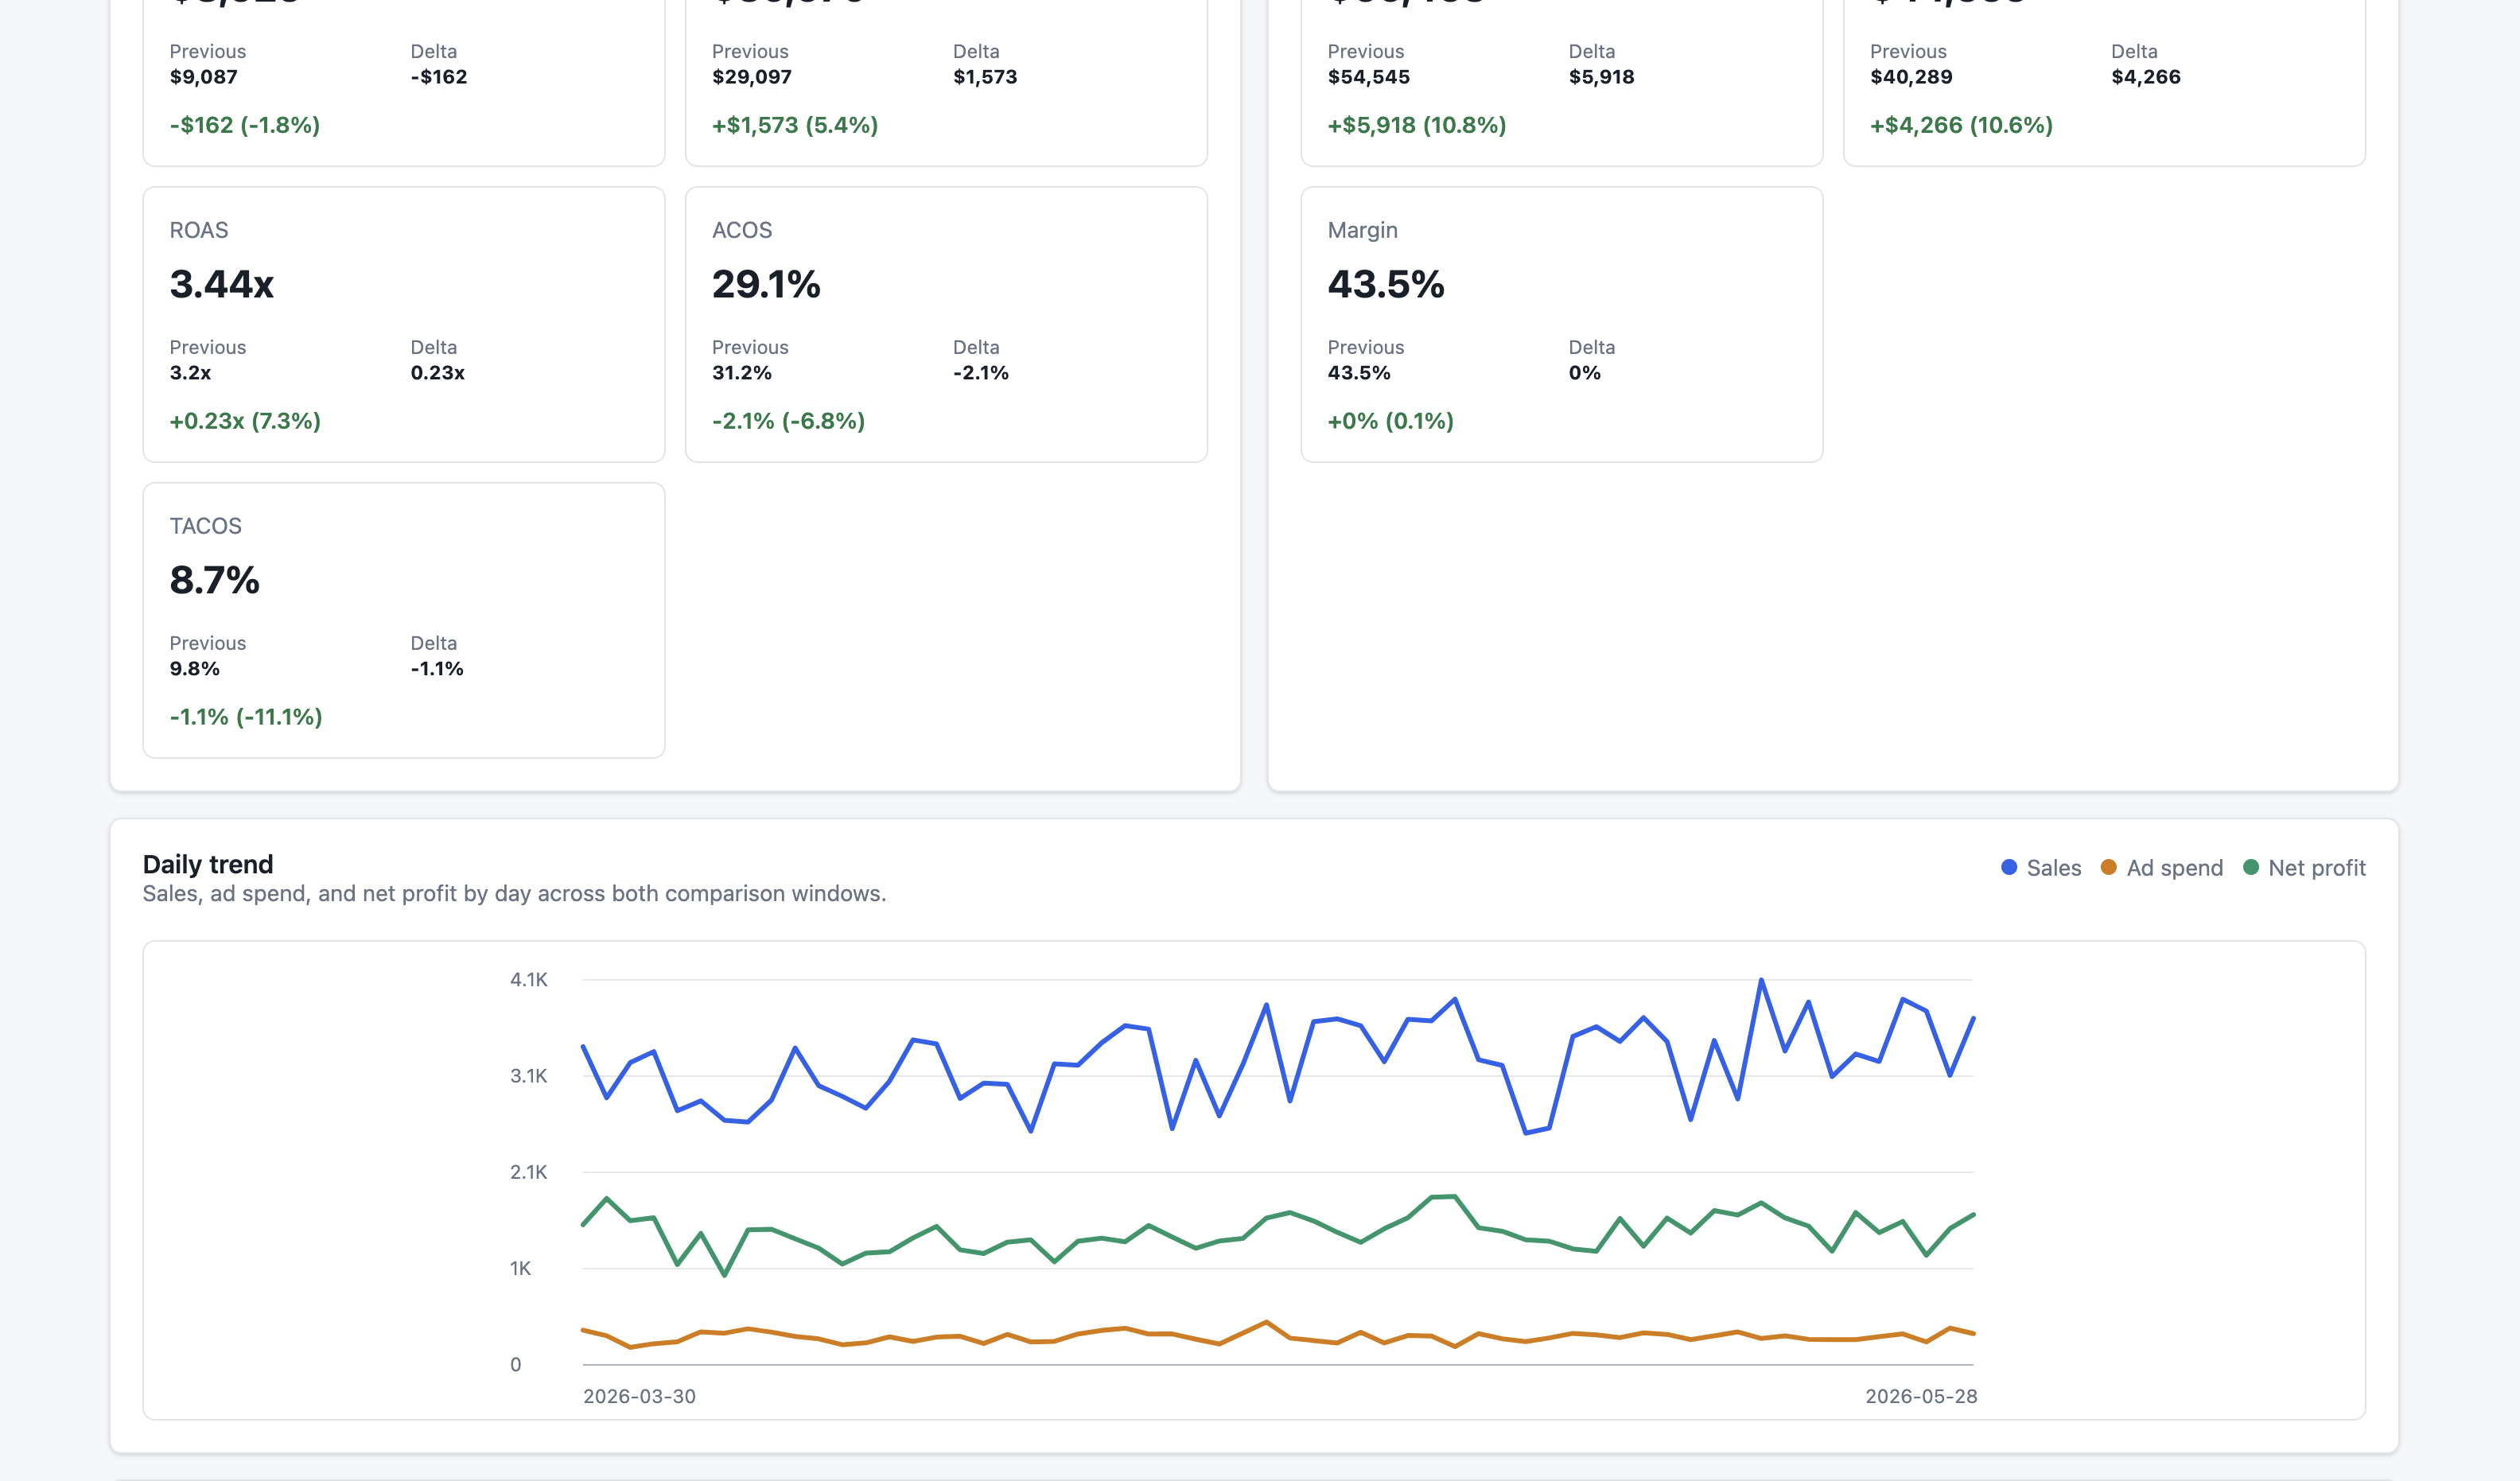Click the 3.44x ROAS value
The height and width of the screenshot is (1481, 2520).
pos(222,284)
